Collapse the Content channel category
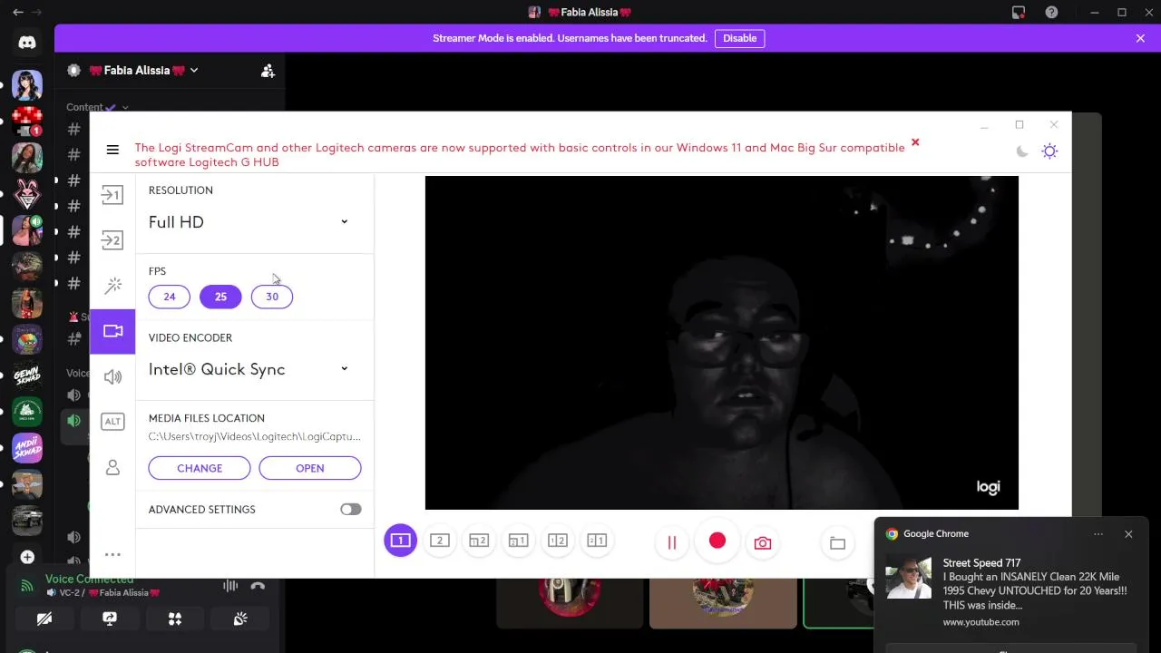Image resolution: width=1161 pixels, height=653 pixels. point(97,107)
